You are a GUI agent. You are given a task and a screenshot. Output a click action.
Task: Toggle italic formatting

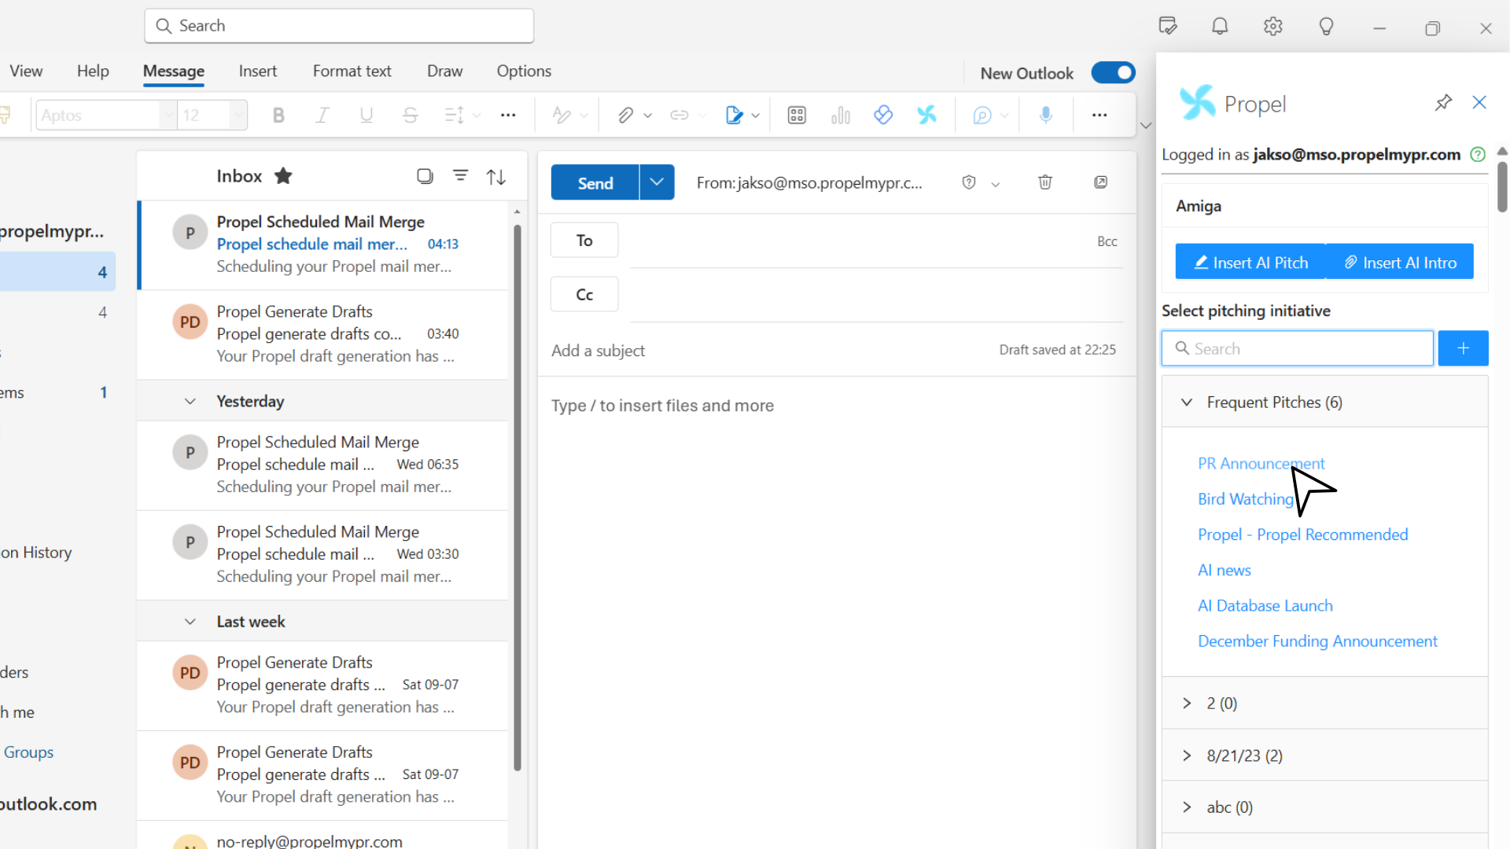pyautogui.click(x=322, y=116)
